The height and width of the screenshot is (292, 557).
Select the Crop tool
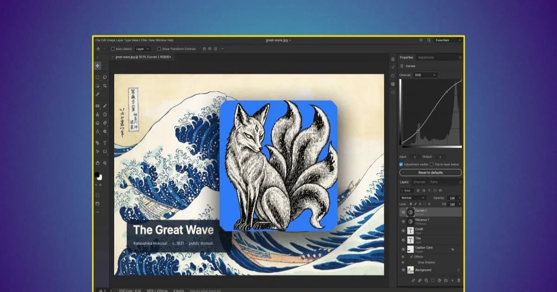pos(105,86)
